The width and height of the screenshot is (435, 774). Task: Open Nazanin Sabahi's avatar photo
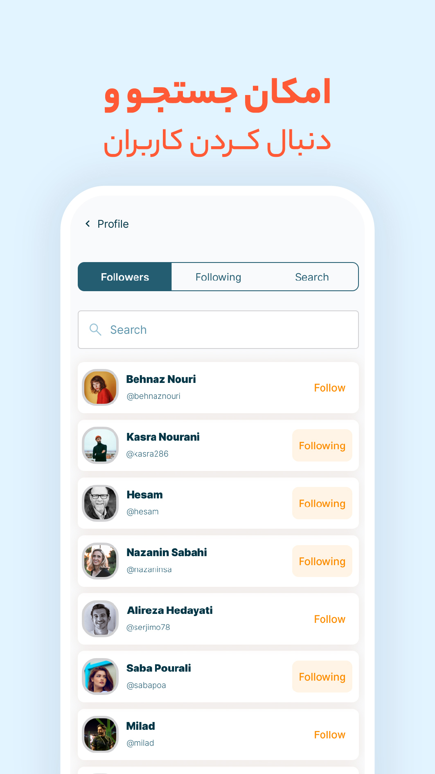(x=101, y=561)
